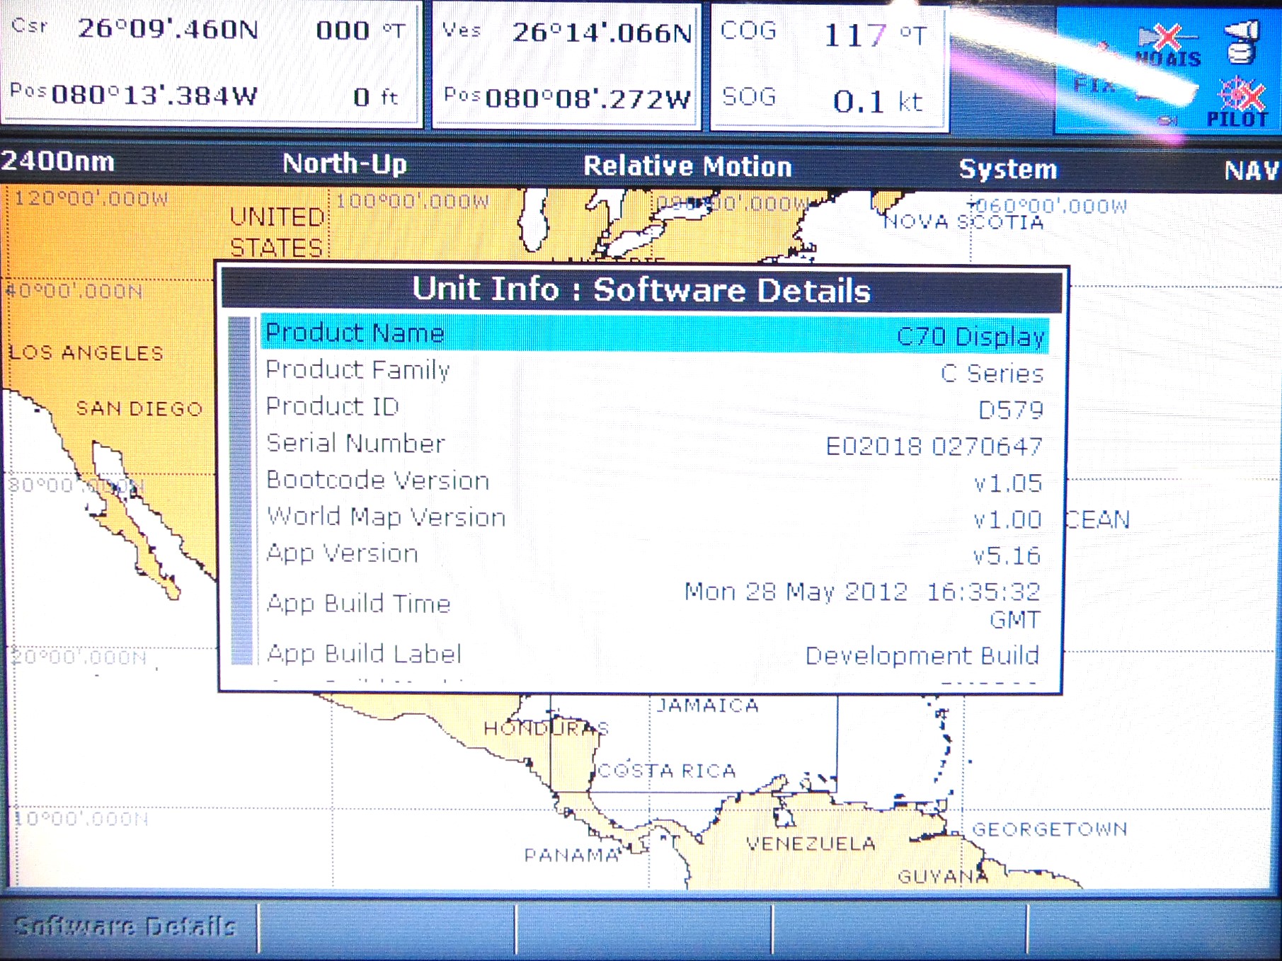
Task: Click JAMAICA on the chart
Action: pos(707,706)
